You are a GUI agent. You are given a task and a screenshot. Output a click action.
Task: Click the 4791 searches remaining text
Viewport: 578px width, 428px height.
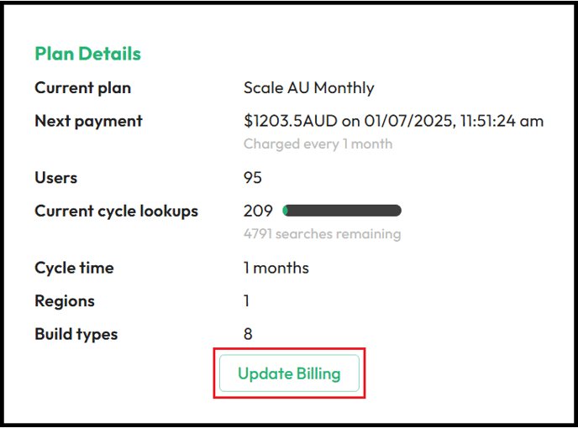pos(322,234)
